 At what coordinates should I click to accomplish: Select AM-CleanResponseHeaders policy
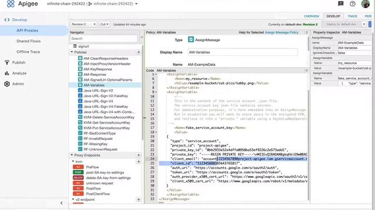click(x=105, y=58)
